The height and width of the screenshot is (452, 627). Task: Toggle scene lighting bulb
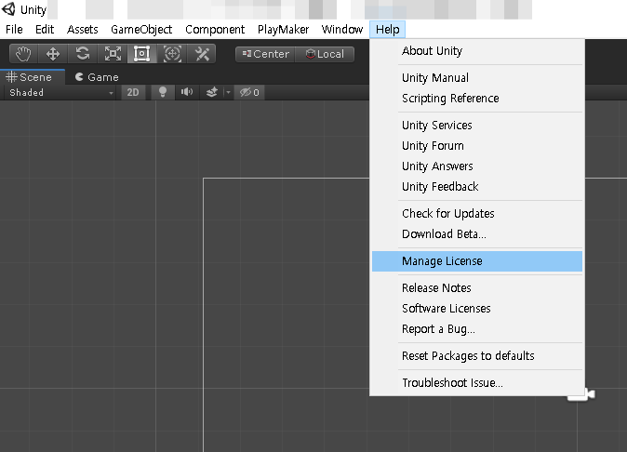pyautogui.click(x=163, y=92)
